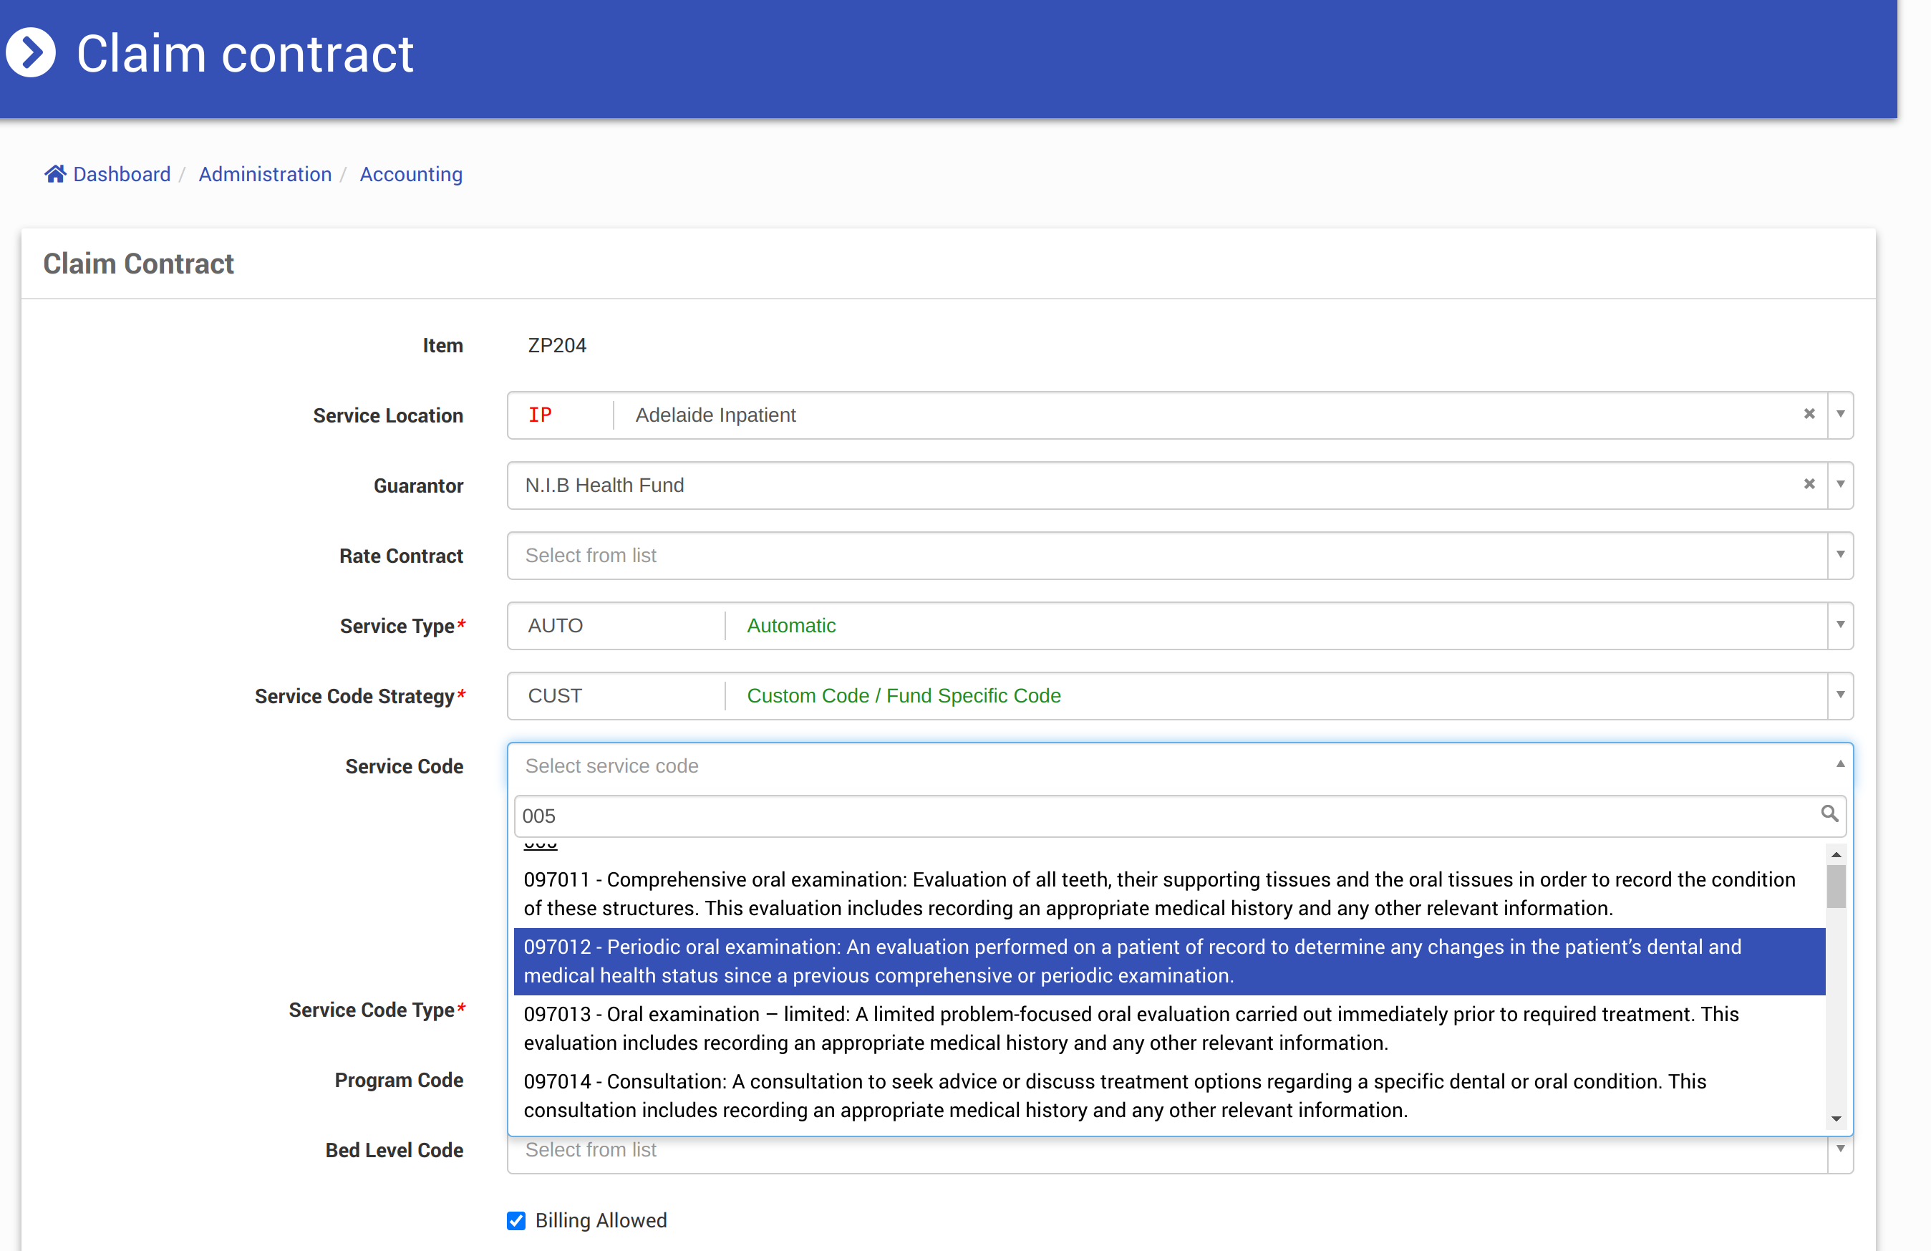This screenshot has width=1931, height=1251.
Task: Open the Service Location dropdown arrow
Action: pyautogui.click(x=1840, y=415)
